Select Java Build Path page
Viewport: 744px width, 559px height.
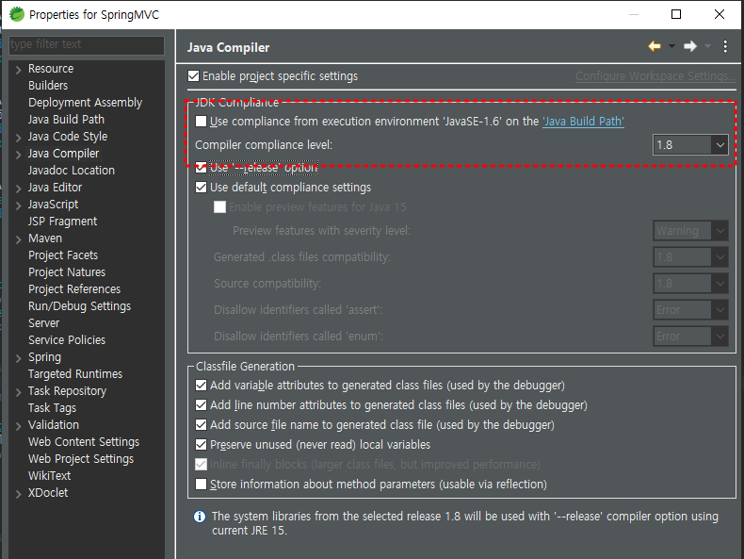pos(66,119)
